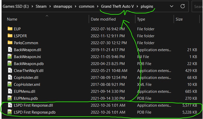Viewport: 203px width, 119px height.
Task: Select LSPD First Response.dll file name
Action: (33, 105)
